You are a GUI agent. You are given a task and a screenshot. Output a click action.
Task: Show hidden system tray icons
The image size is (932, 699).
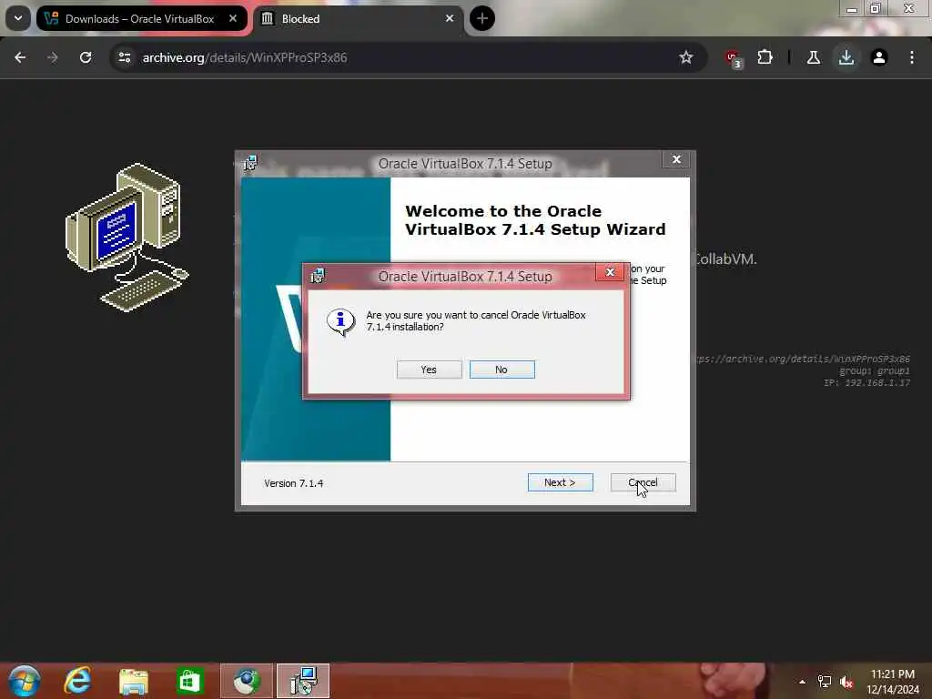click(802, 682)
